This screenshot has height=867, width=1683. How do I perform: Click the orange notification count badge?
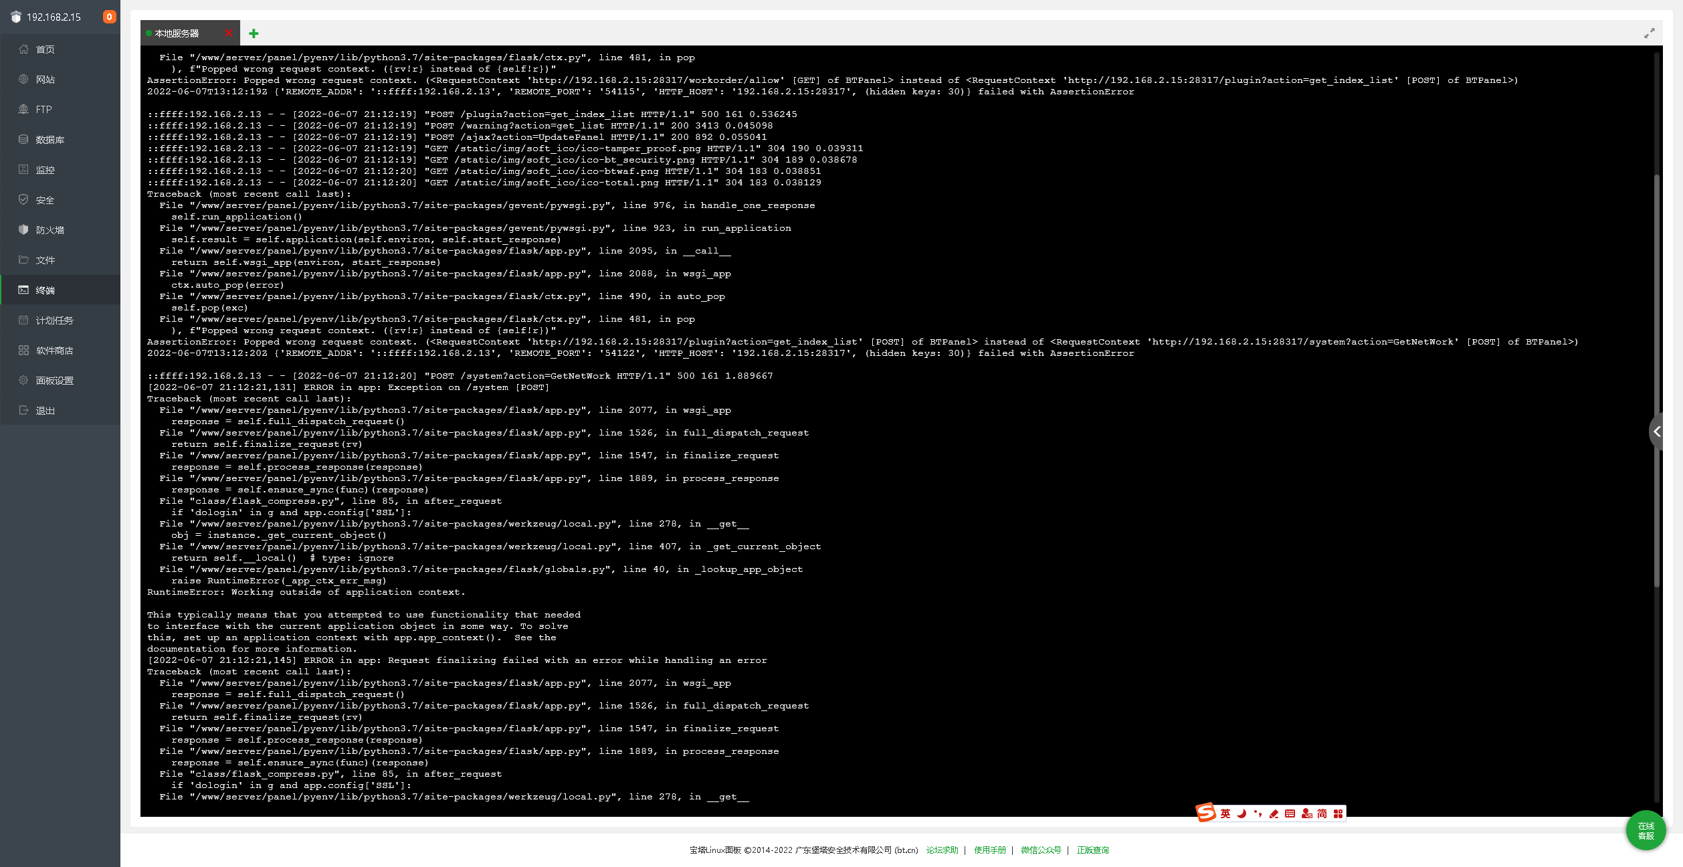pos(109,17)
